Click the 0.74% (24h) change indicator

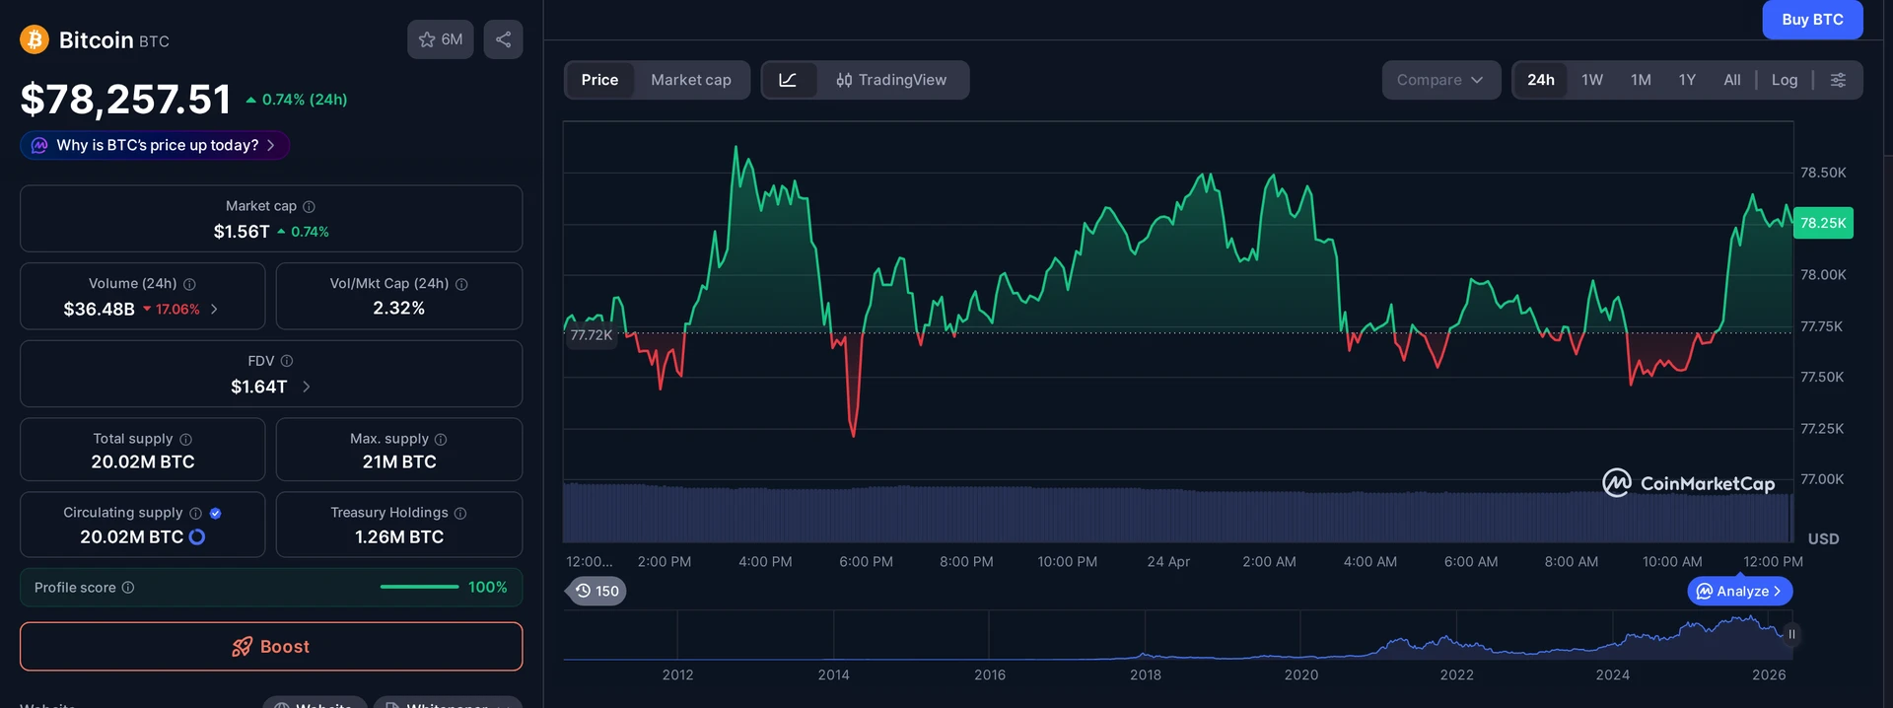click(297, 100)
